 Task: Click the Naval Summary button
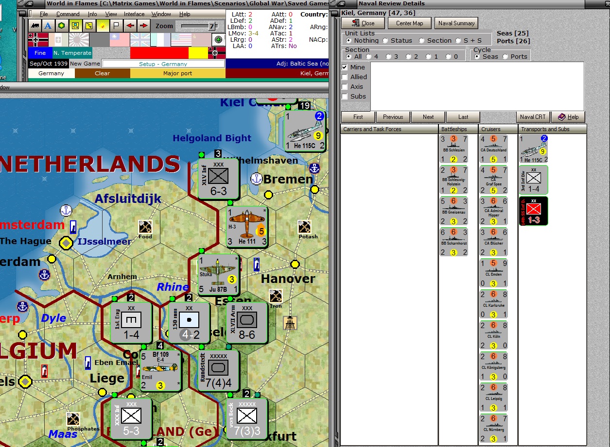click(x=456, y=23)
